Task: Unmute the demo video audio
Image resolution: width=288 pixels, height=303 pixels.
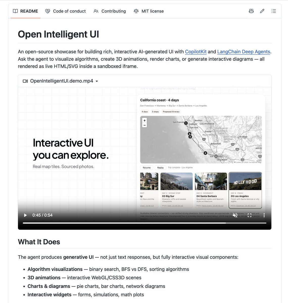Action: [235, 215]
